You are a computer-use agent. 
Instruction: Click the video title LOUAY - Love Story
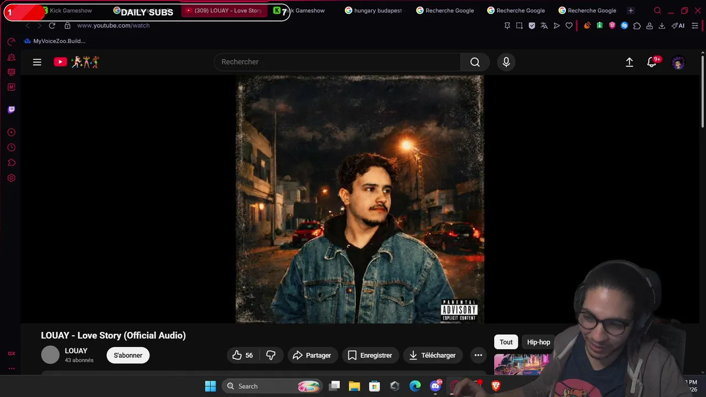pos(113,335)
